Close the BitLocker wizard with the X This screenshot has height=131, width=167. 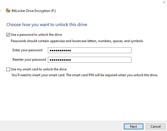[164, 2]
